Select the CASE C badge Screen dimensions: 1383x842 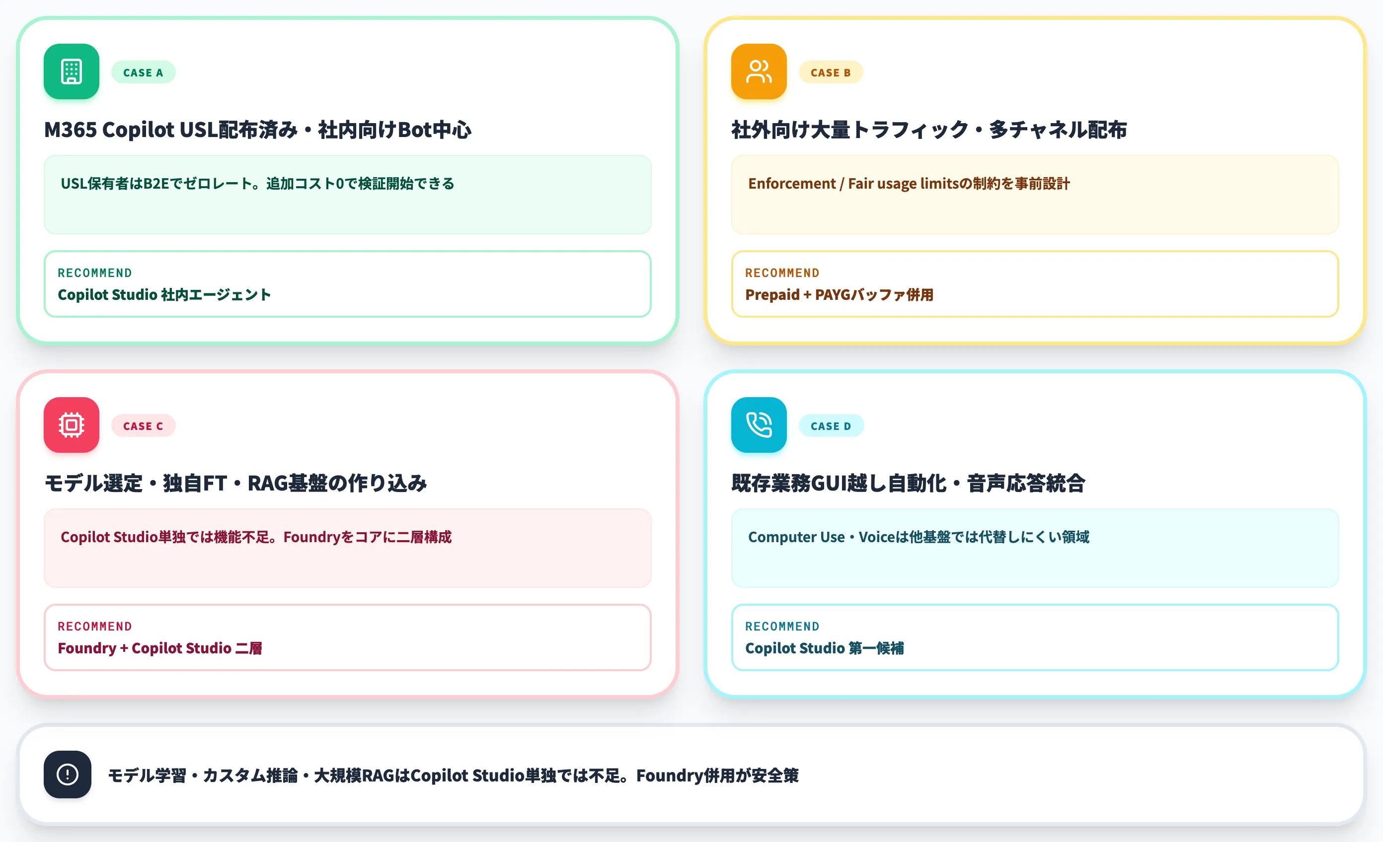[143, 426]
